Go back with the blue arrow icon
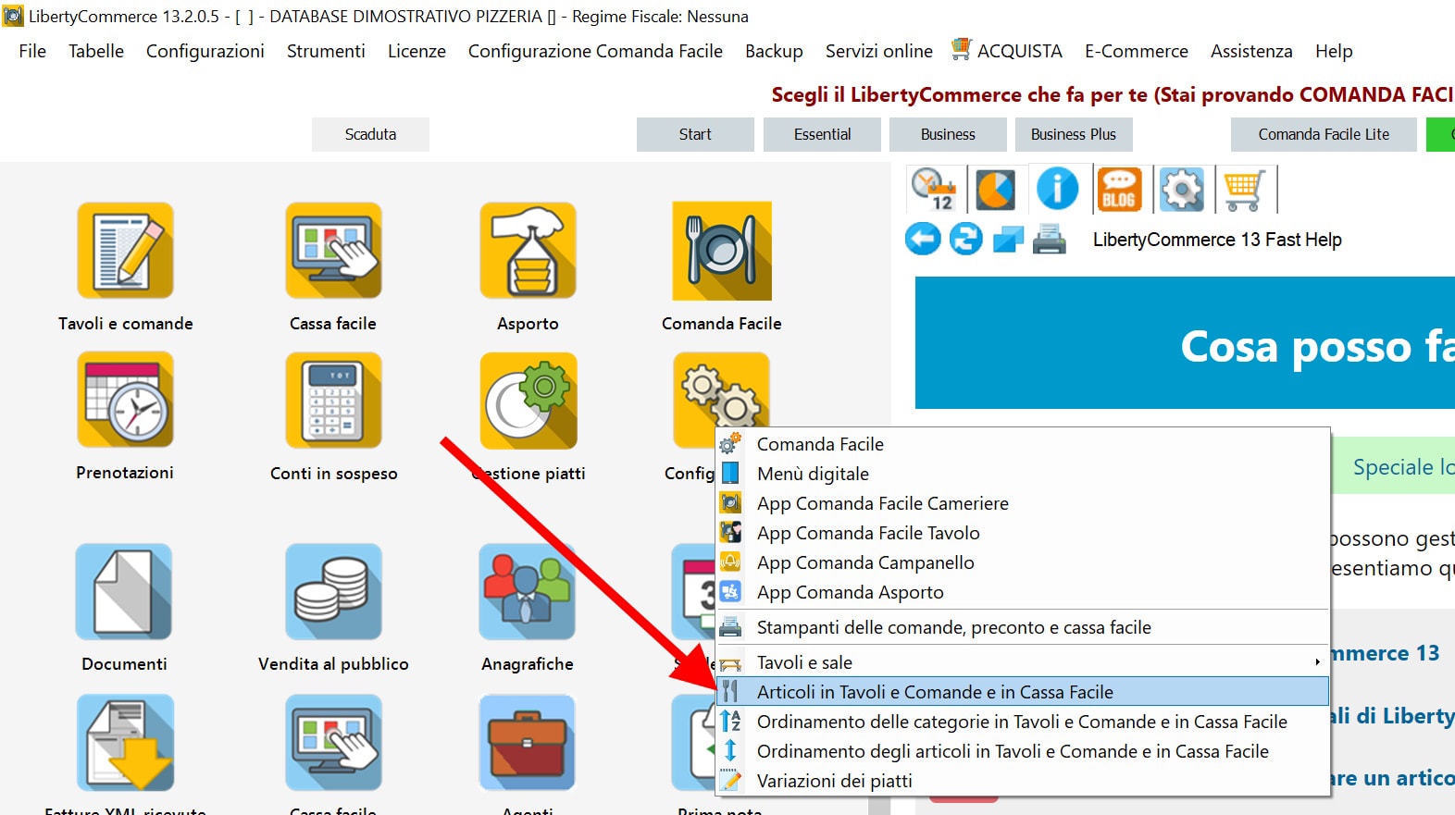This screenshot has width=1455, height=815. (x=923, y=239)
